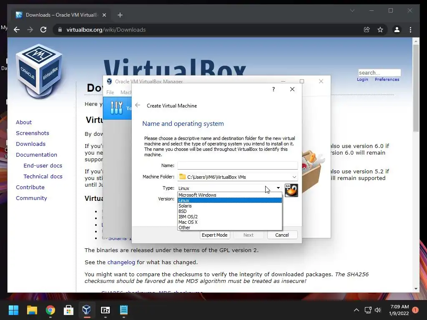Select Mac OS X as the type

click(x=230, y=222)
